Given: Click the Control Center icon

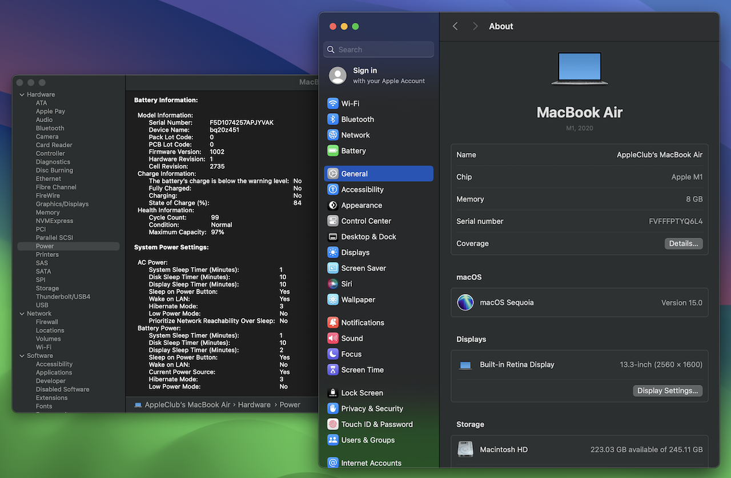Looking at the screenshot, I should pyautogui.click(x=333, y=221).
